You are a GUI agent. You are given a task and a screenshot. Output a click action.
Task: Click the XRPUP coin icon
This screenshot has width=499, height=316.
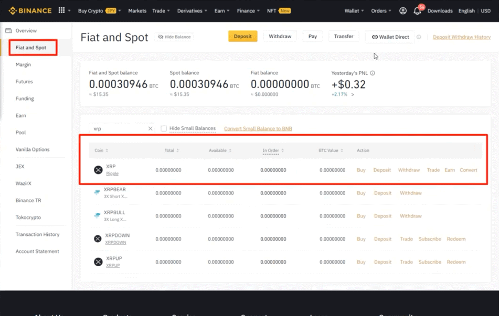(x=98, y=261)
